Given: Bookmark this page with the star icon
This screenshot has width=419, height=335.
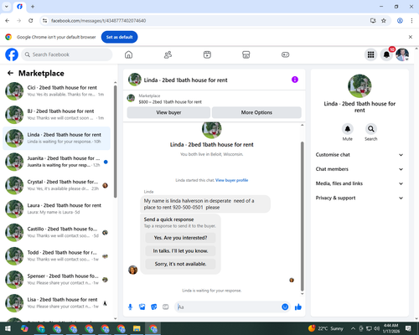Looking at the screenshot, I should click(384, 21).
